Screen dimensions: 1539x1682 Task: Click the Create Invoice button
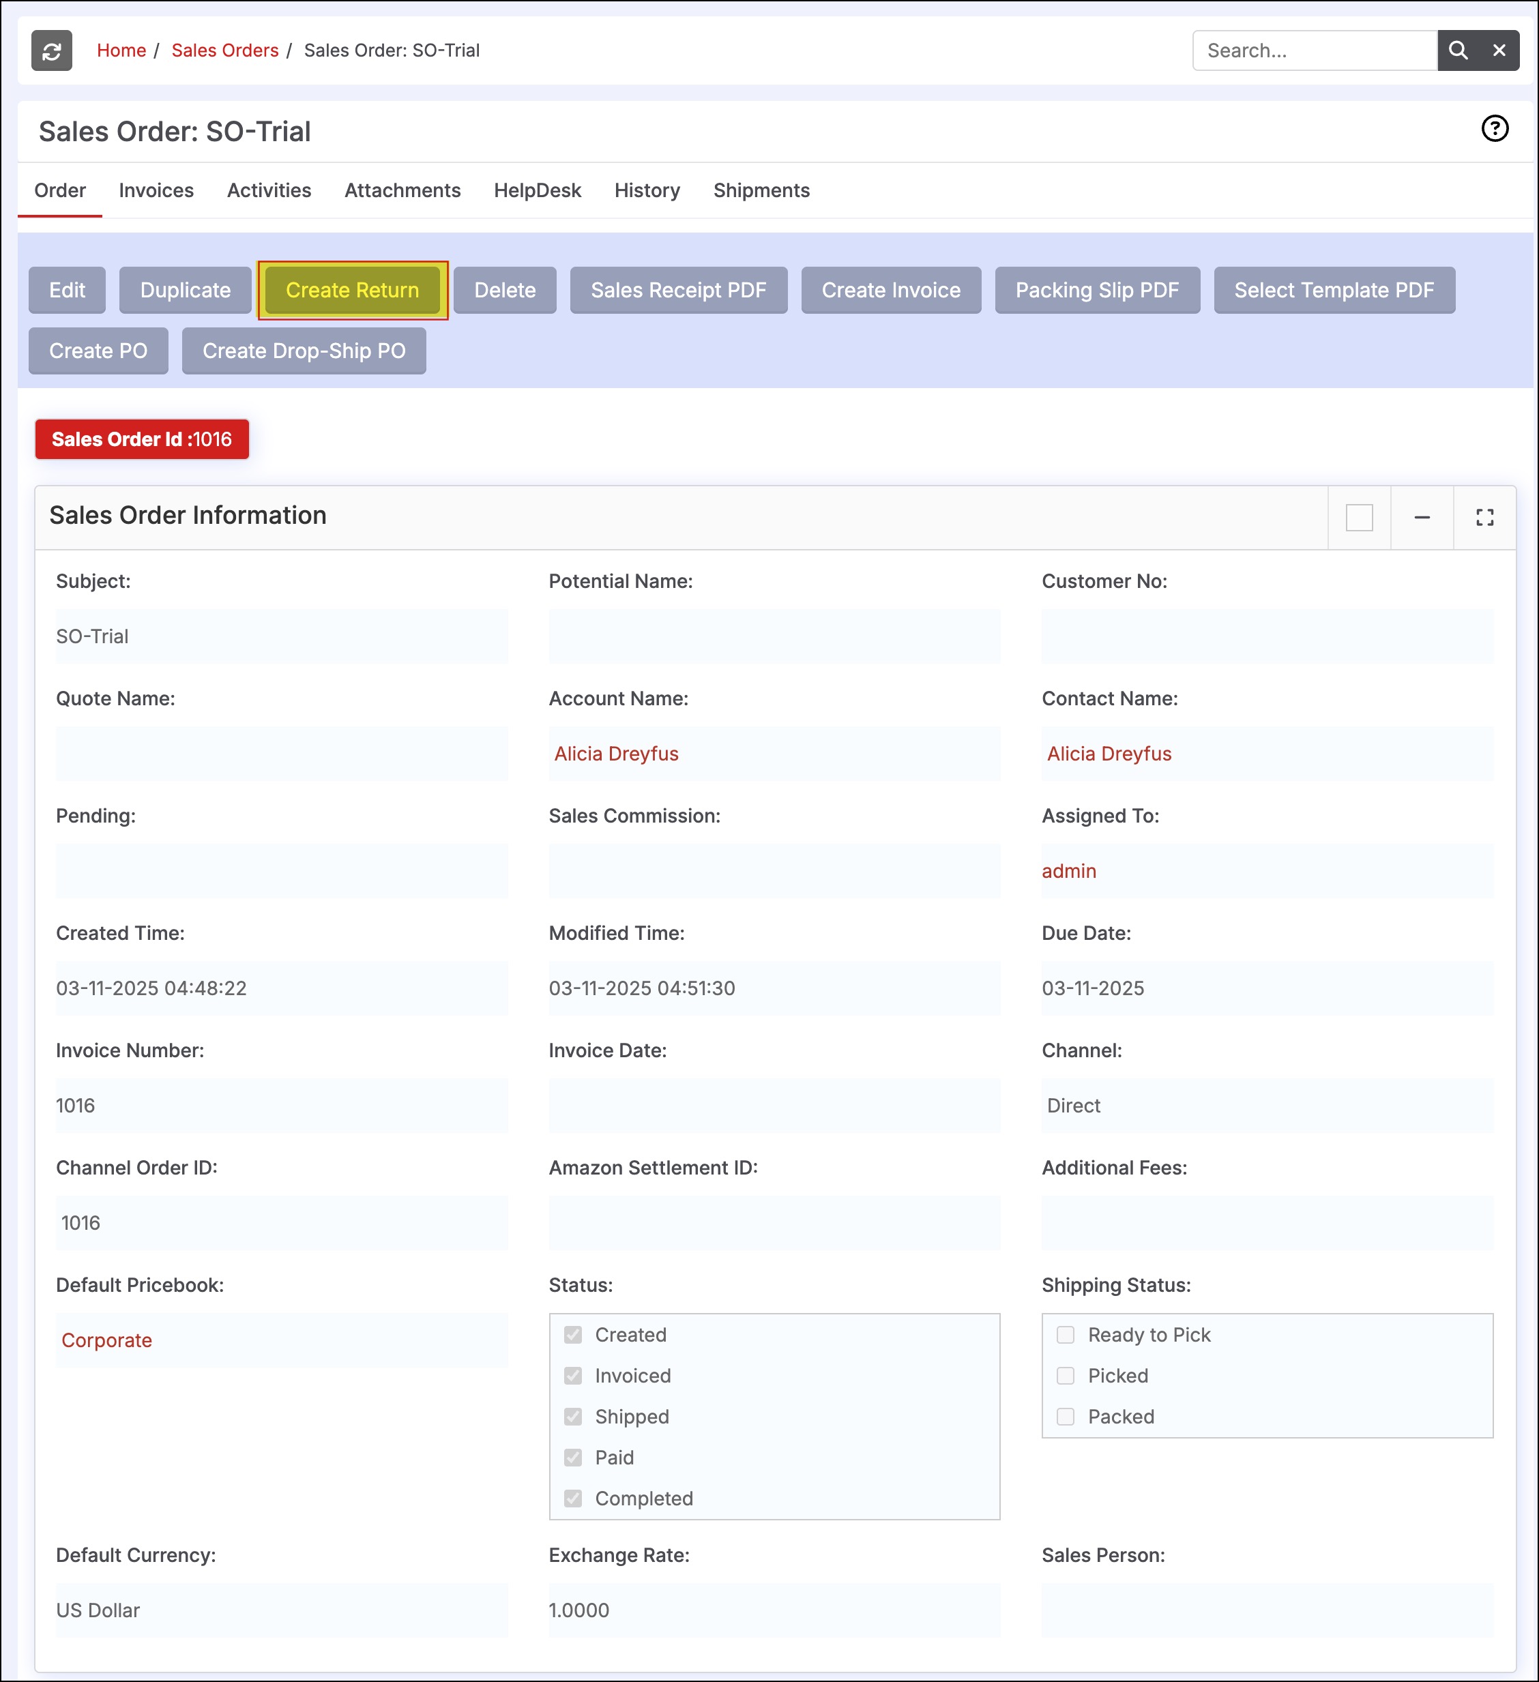click(890, 291)
